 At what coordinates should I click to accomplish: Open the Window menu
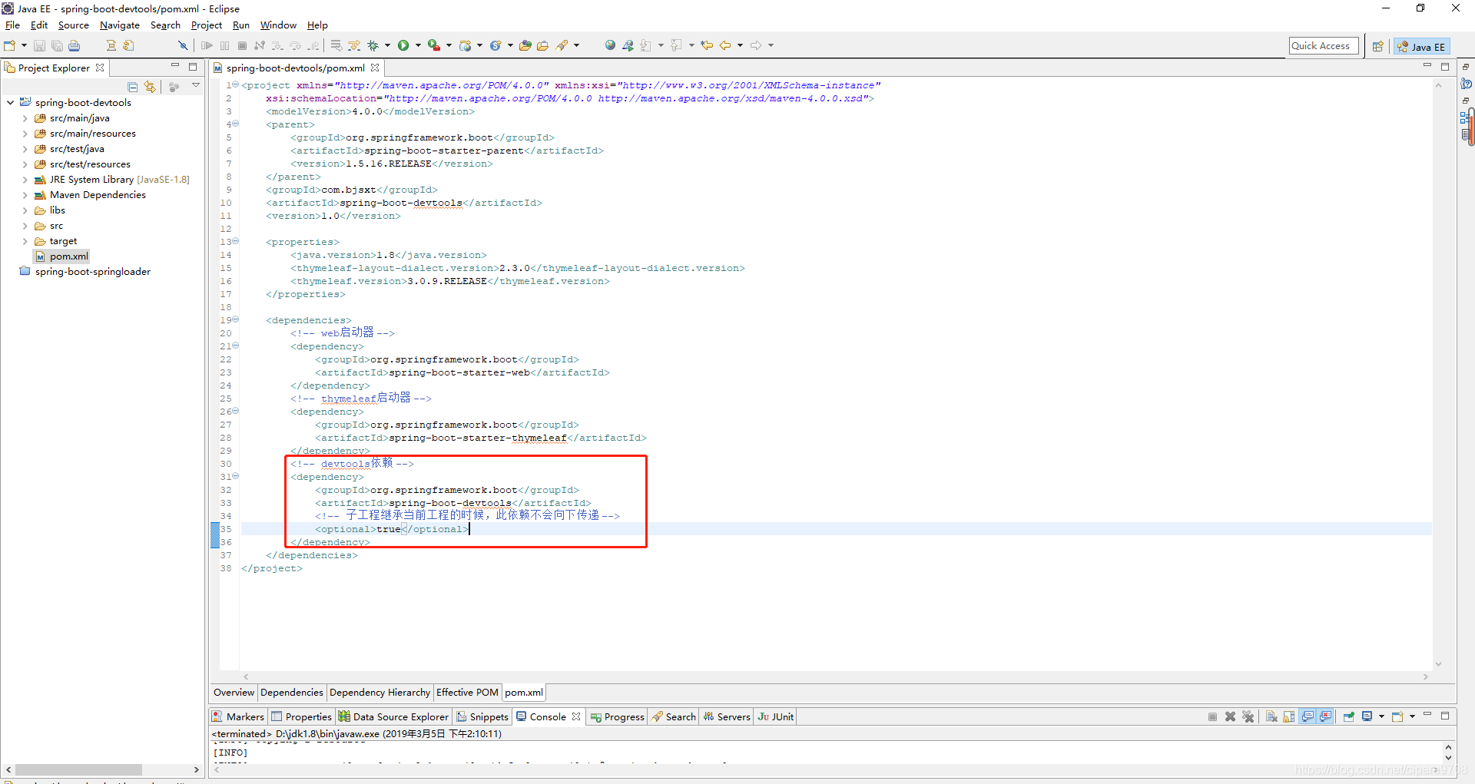coord(278,25)
